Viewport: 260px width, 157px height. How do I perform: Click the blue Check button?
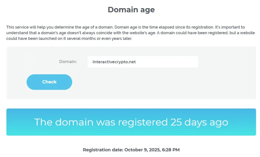49,82
